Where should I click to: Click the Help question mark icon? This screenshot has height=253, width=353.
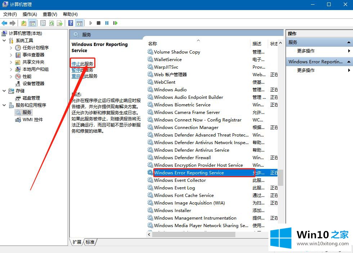click(x=71, y=23)
